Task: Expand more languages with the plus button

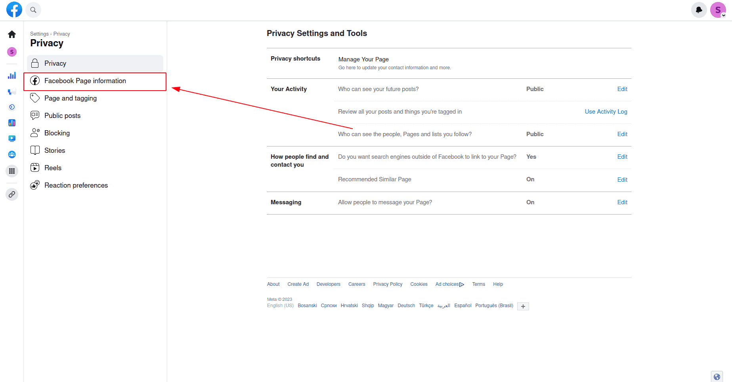Action: [523, 306]
